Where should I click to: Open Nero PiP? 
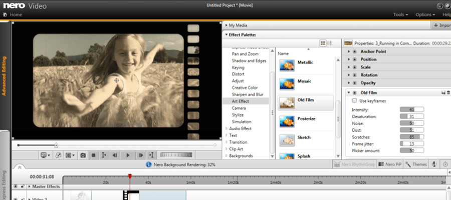coord(390,164)
